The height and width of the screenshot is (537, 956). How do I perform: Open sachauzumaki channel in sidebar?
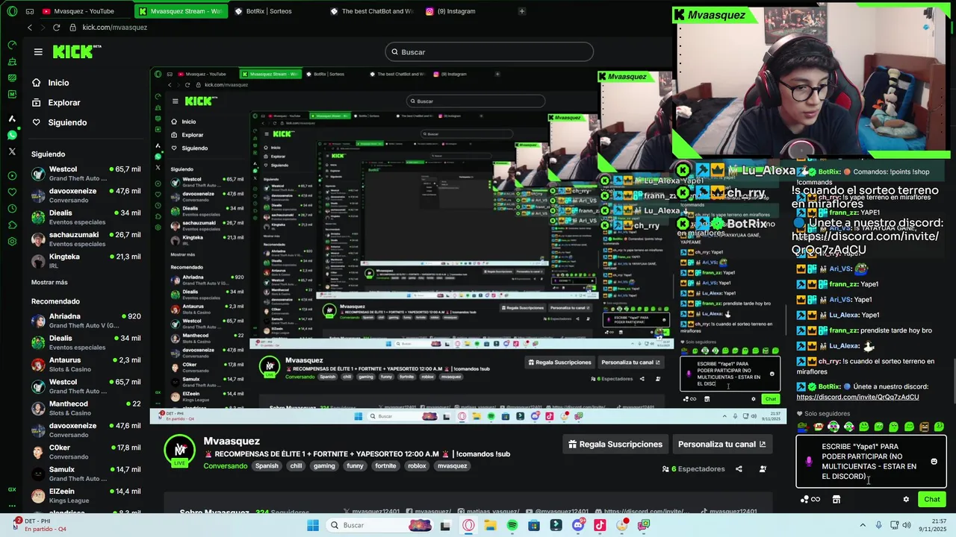(x=86, y=239)
